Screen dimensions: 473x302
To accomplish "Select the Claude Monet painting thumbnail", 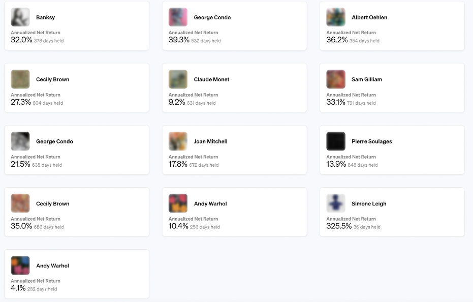I will 178,79.
